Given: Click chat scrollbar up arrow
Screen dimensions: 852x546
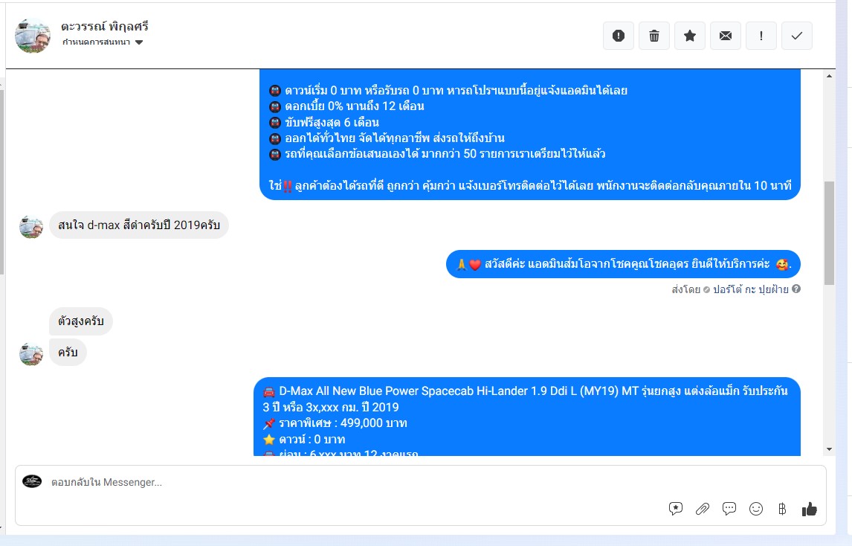Looking at the screenshot, I should (829, 76).
